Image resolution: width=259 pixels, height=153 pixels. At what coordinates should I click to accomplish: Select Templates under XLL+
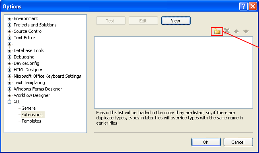tap(31, 121)
